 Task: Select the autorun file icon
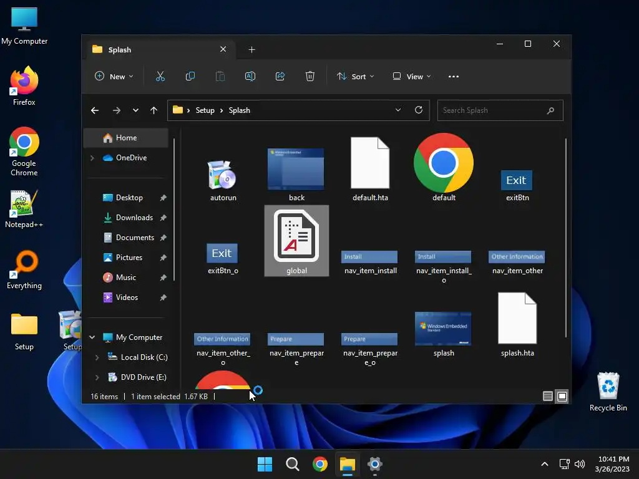pos(223,175)
